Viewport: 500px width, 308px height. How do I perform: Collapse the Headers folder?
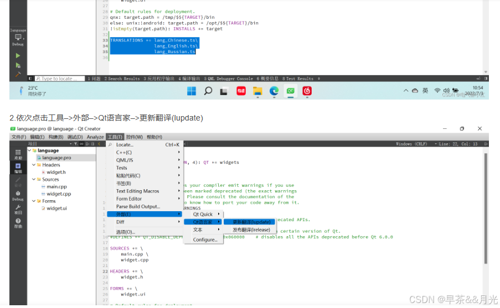click(34, 165)
